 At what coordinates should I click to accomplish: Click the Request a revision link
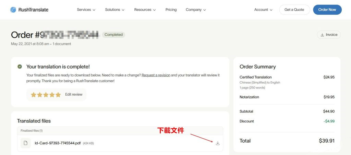(x=156, y=75)
